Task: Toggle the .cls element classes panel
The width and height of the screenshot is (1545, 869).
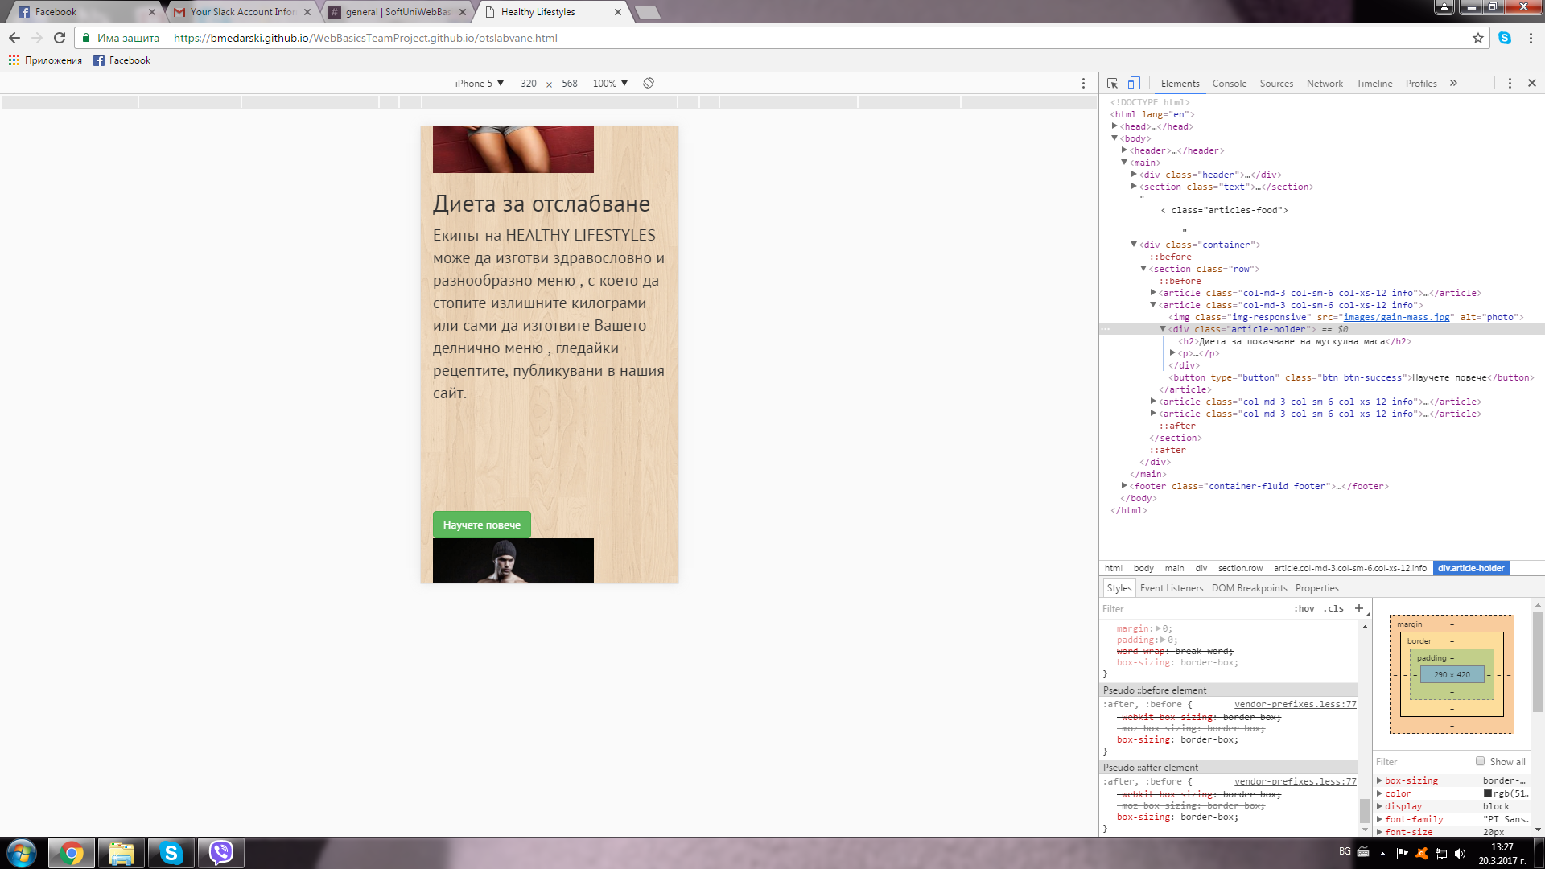Action: [1333, 609]
